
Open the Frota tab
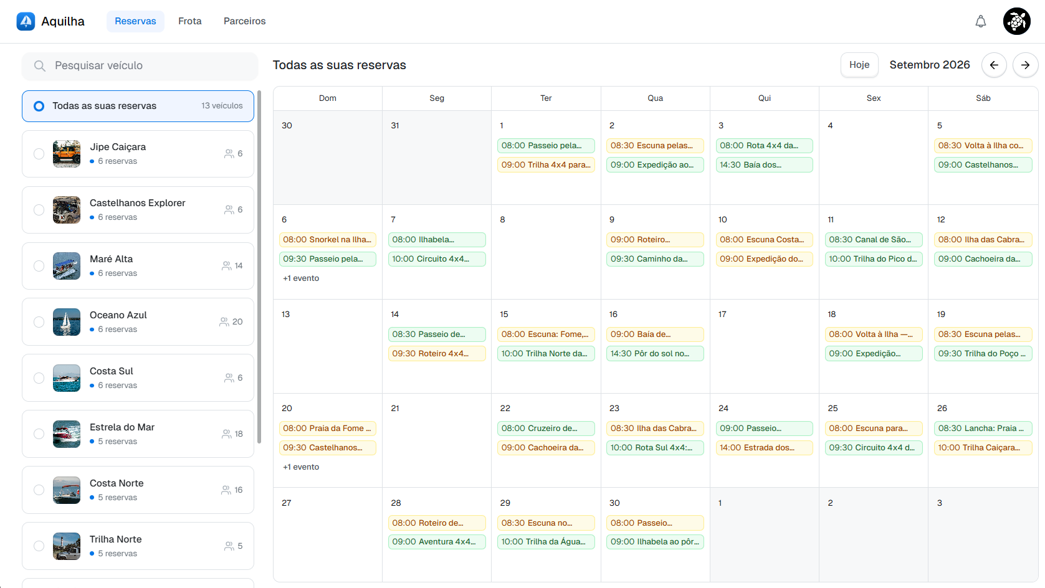[x=190, y=21]
